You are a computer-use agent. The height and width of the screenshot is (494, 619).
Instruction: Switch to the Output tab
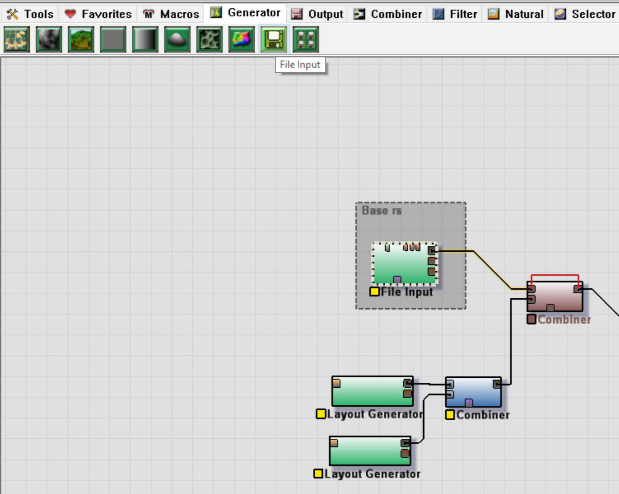[317, 14]
